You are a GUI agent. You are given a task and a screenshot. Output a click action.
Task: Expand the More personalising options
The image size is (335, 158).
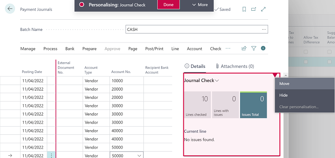coord(200,5)
